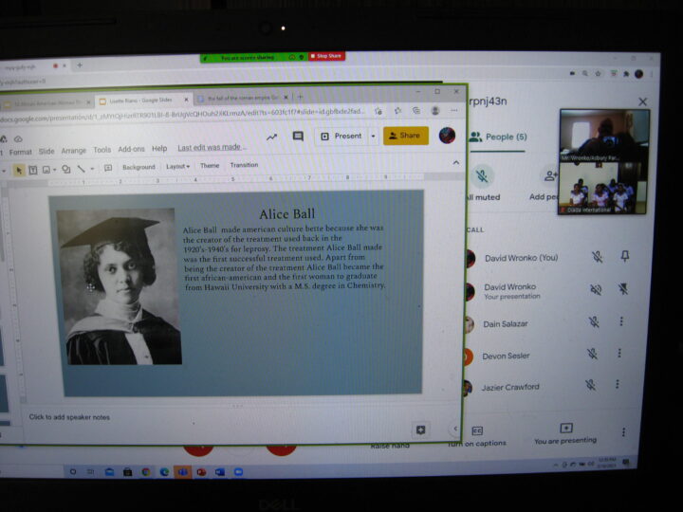Click the Alice Ball portrait photo
Screen dimensions: 683x512
pyautogui.click(x=119, y=286)
